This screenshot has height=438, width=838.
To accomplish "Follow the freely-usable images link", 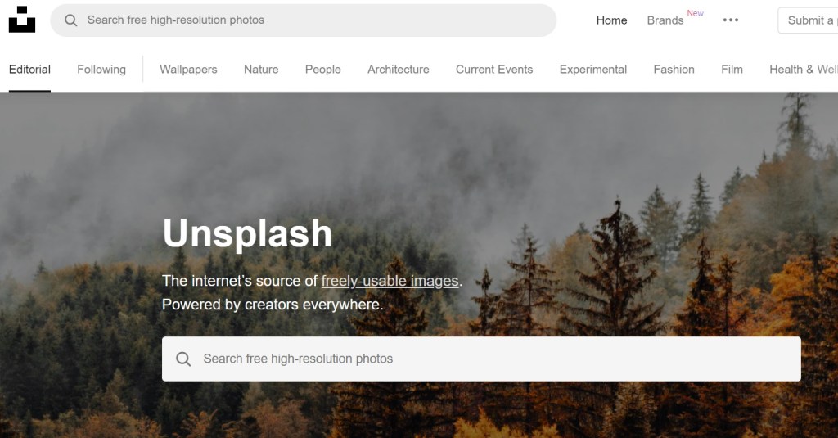I will pyautogui.click(x=390, y=281).
